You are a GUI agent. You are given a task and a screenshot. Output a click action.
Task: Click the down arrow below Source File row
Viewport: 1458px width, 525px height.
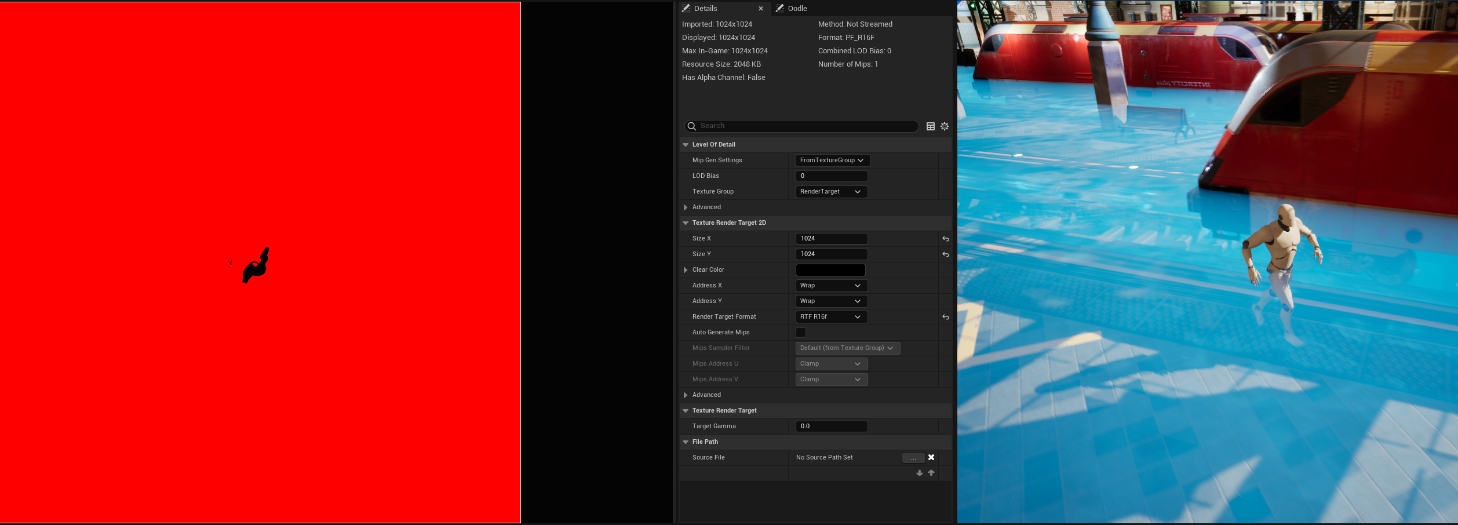[919, 472]
